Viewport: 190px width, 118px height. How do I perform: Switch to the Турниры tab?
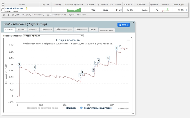[21, 29]
